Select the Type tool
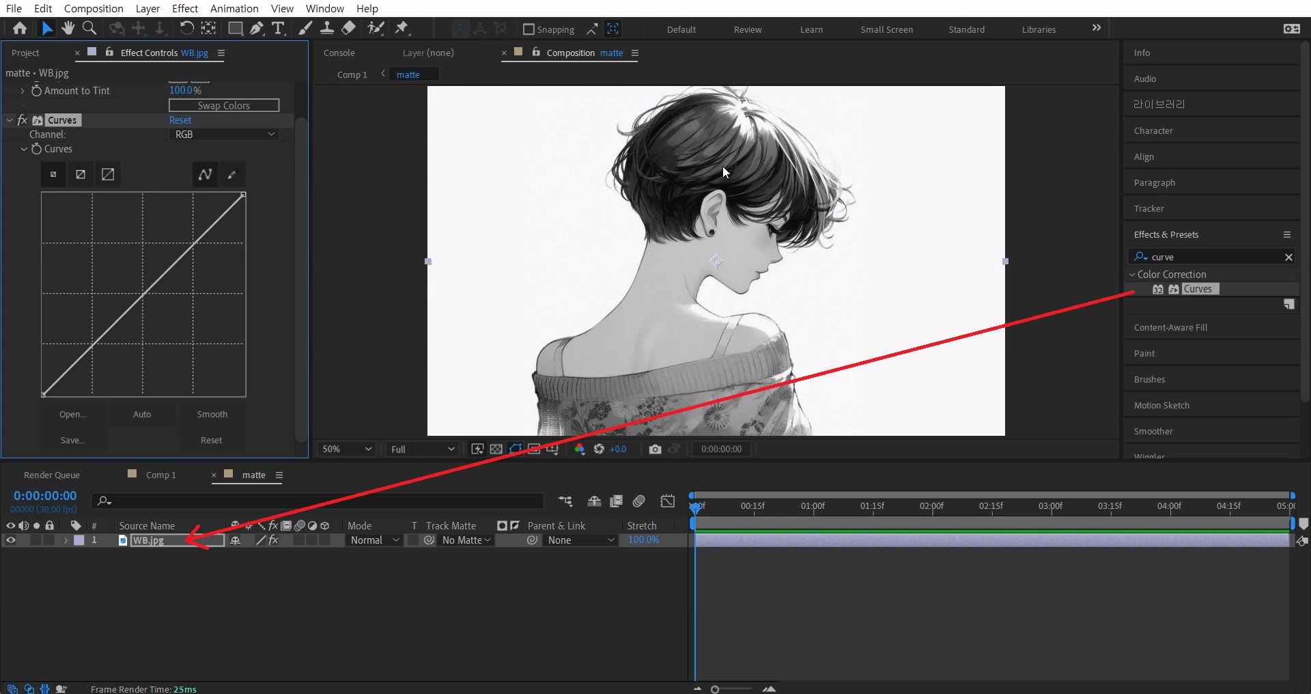 (278, 28)
